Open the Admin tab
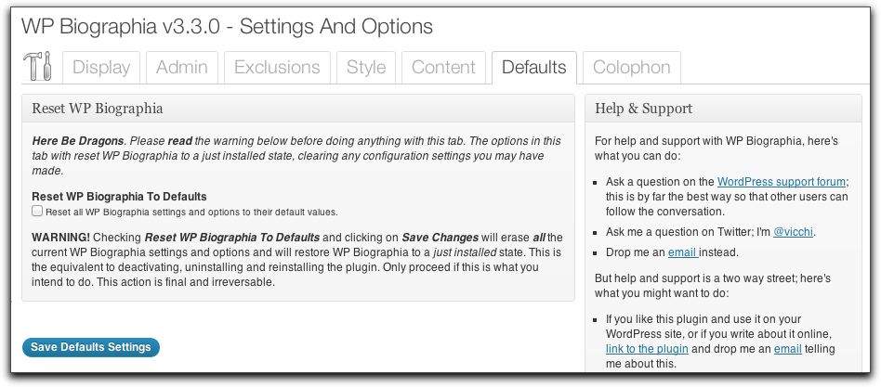 [181, 68]
